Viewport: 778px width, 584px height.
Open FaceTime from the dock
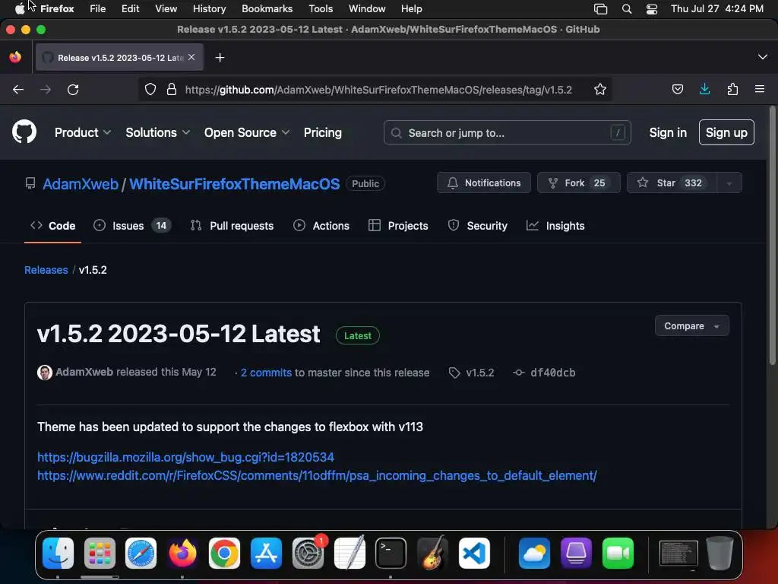[618, 553]
